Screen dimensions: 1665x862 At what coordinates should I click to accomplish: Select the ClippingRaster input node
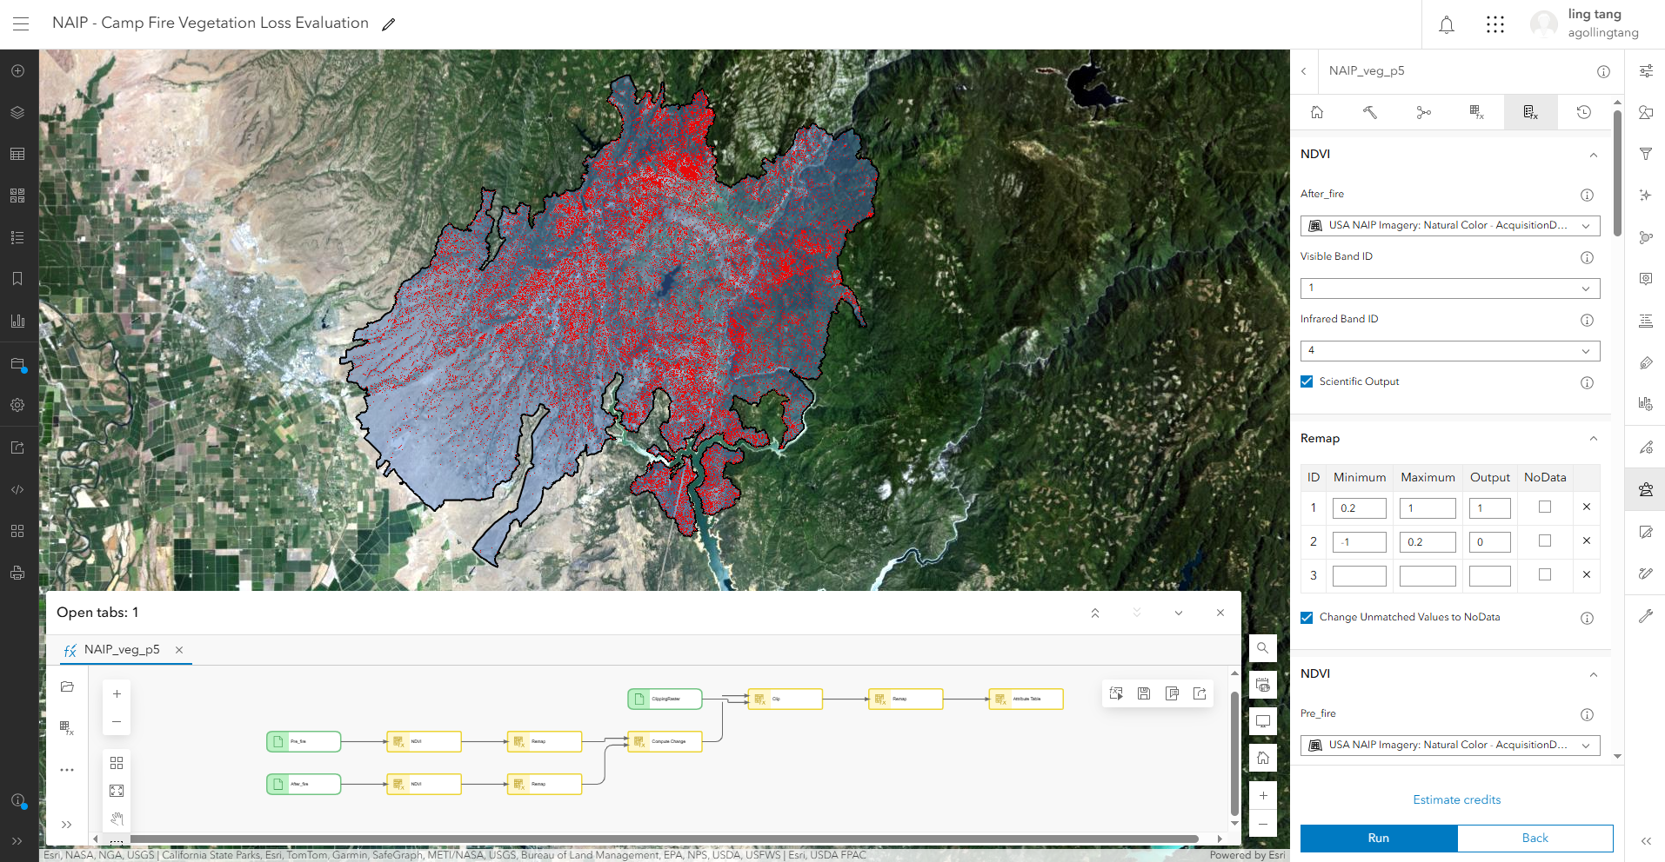(665, 699)
